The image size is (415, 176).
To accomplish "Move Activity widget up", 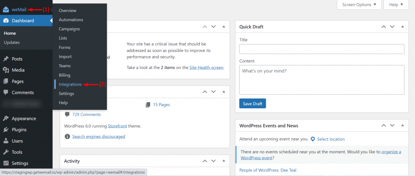I will pyautogui.click(x=205, y=161).
